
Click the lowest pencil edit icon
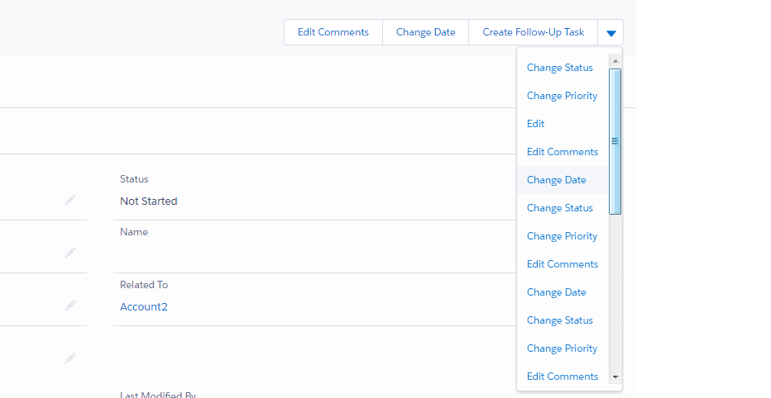point(70,358)
